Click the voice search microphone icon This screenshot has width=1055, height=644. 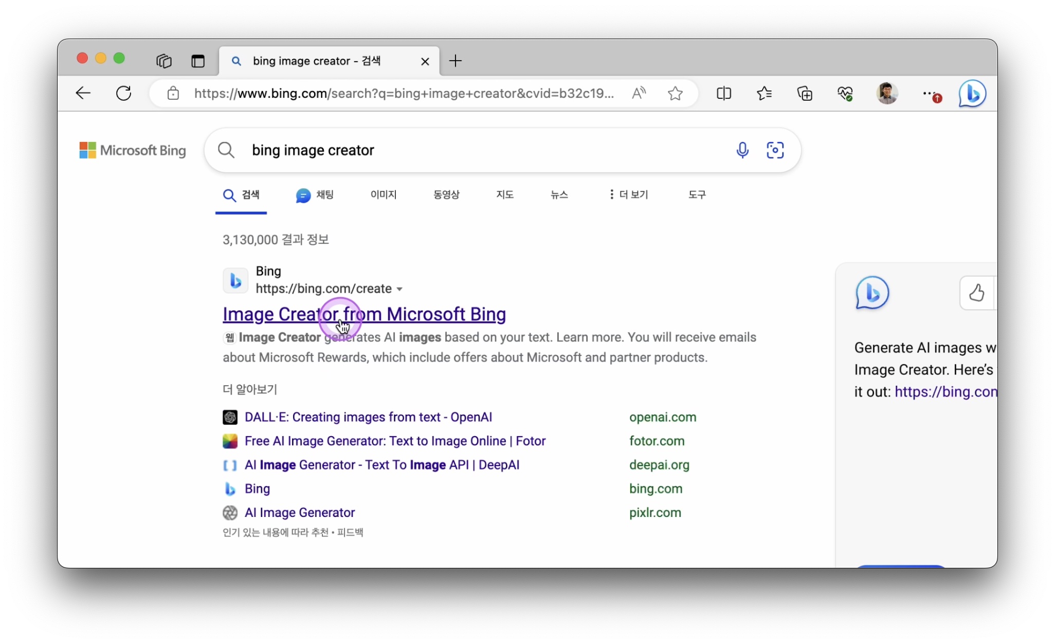pos(741,149)
